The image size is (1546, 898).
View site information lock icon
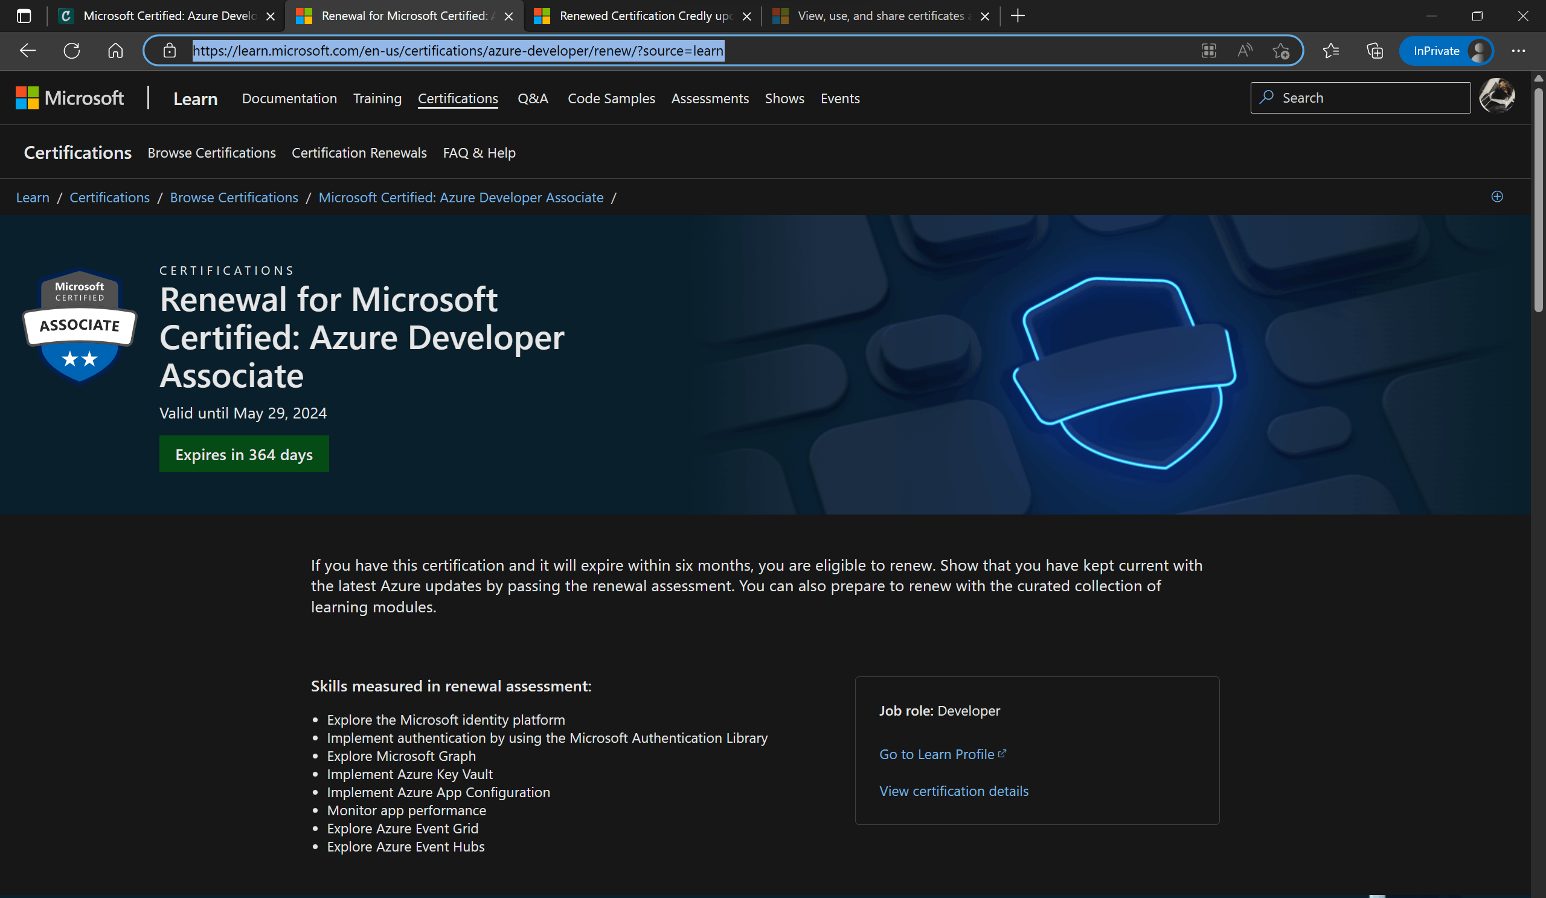click(x=170, y=51)
